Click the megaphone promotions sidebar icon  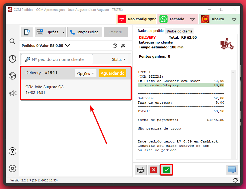click(x=13, y=93)
